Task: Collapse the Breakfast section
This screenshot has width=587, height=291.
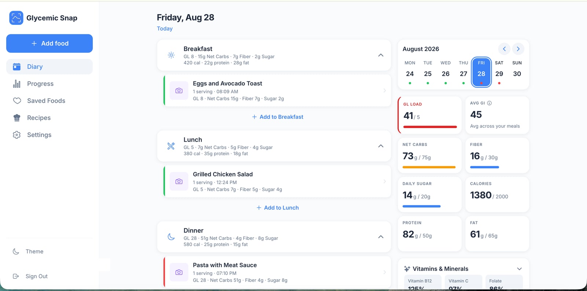Action: pos(381,55)
